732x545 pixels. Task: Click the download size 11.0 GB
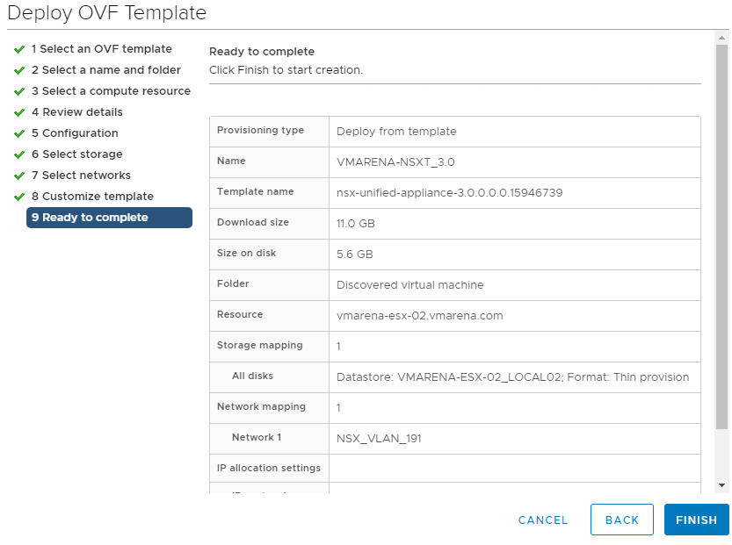355,224
